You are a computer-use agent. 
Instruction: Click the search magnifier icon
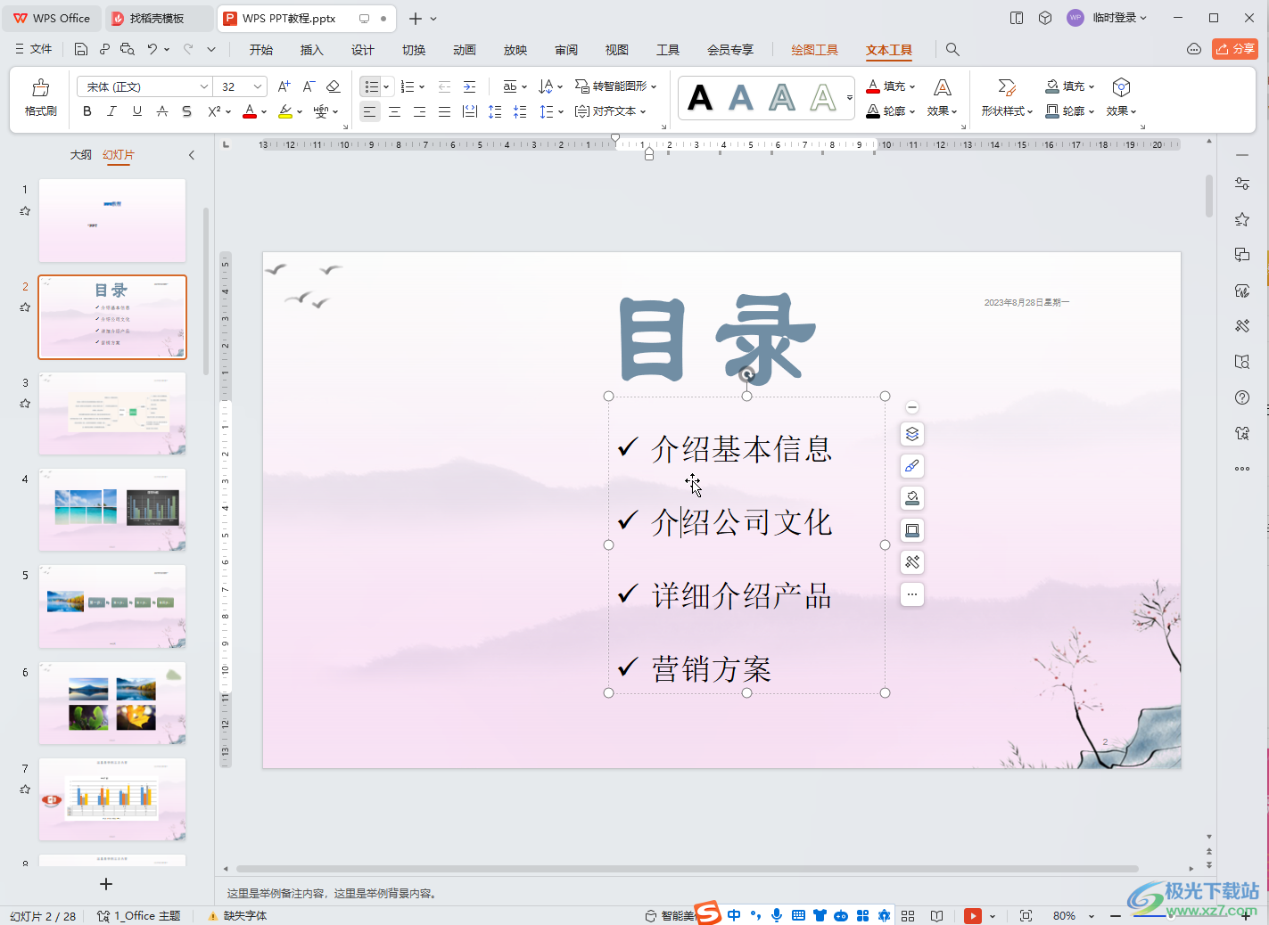pyautogui.click(x=952, y=50)
